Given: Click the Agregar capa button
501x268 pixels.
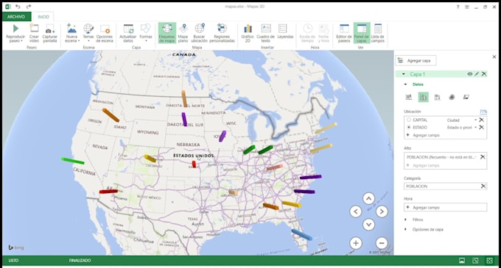Looking at the screenshot, I should (x=416, y=60).
